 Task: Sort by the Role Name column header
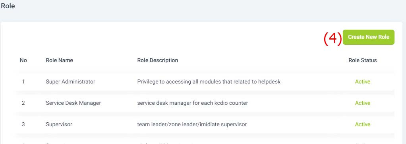pyautogui.click(x=59, y=60)
